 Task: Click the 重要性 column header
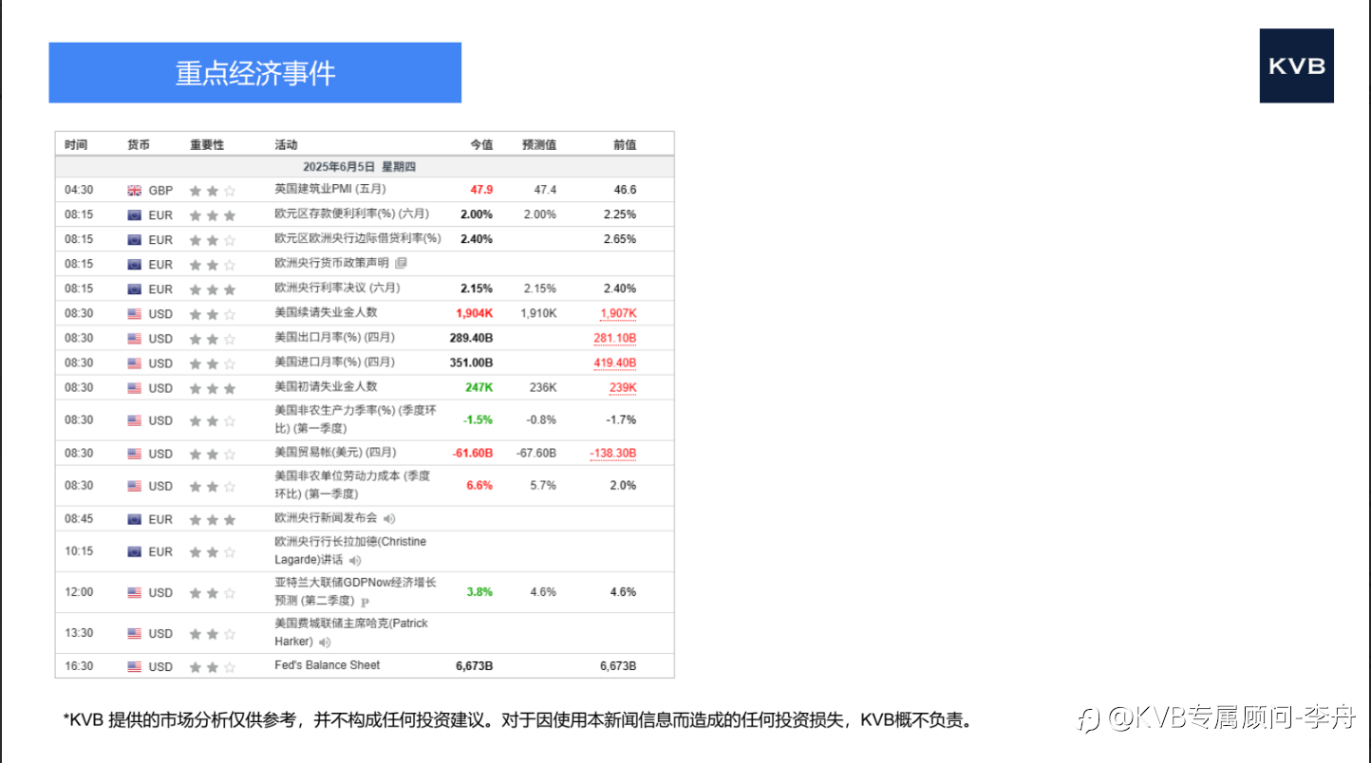(207, 144)
